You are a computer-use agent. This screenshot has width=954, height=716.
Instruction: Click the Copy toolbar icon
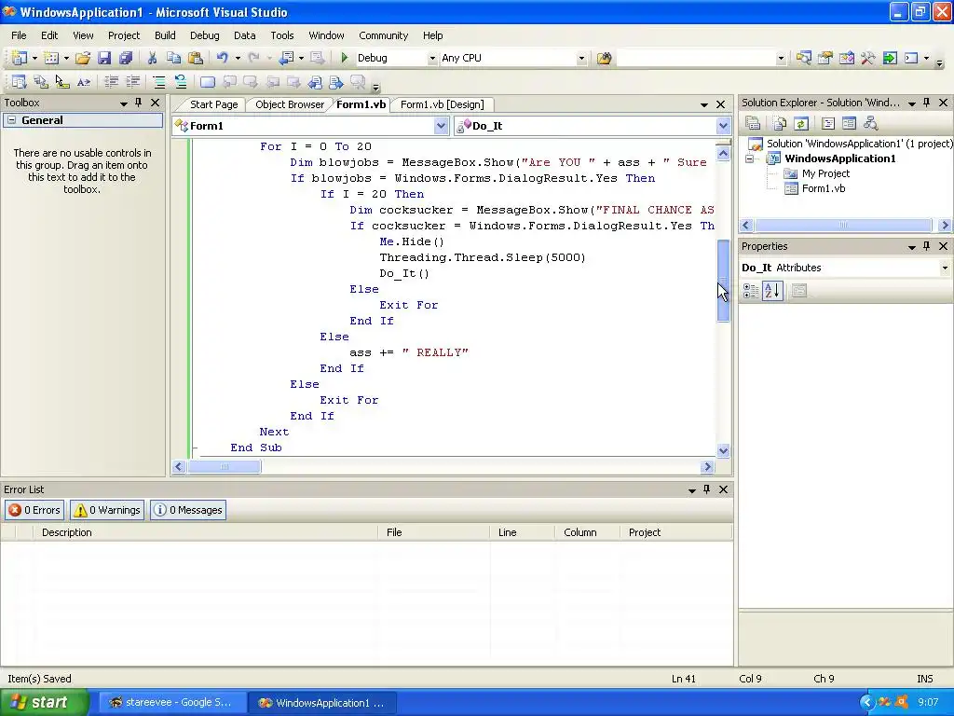click(x=173, y=58)
